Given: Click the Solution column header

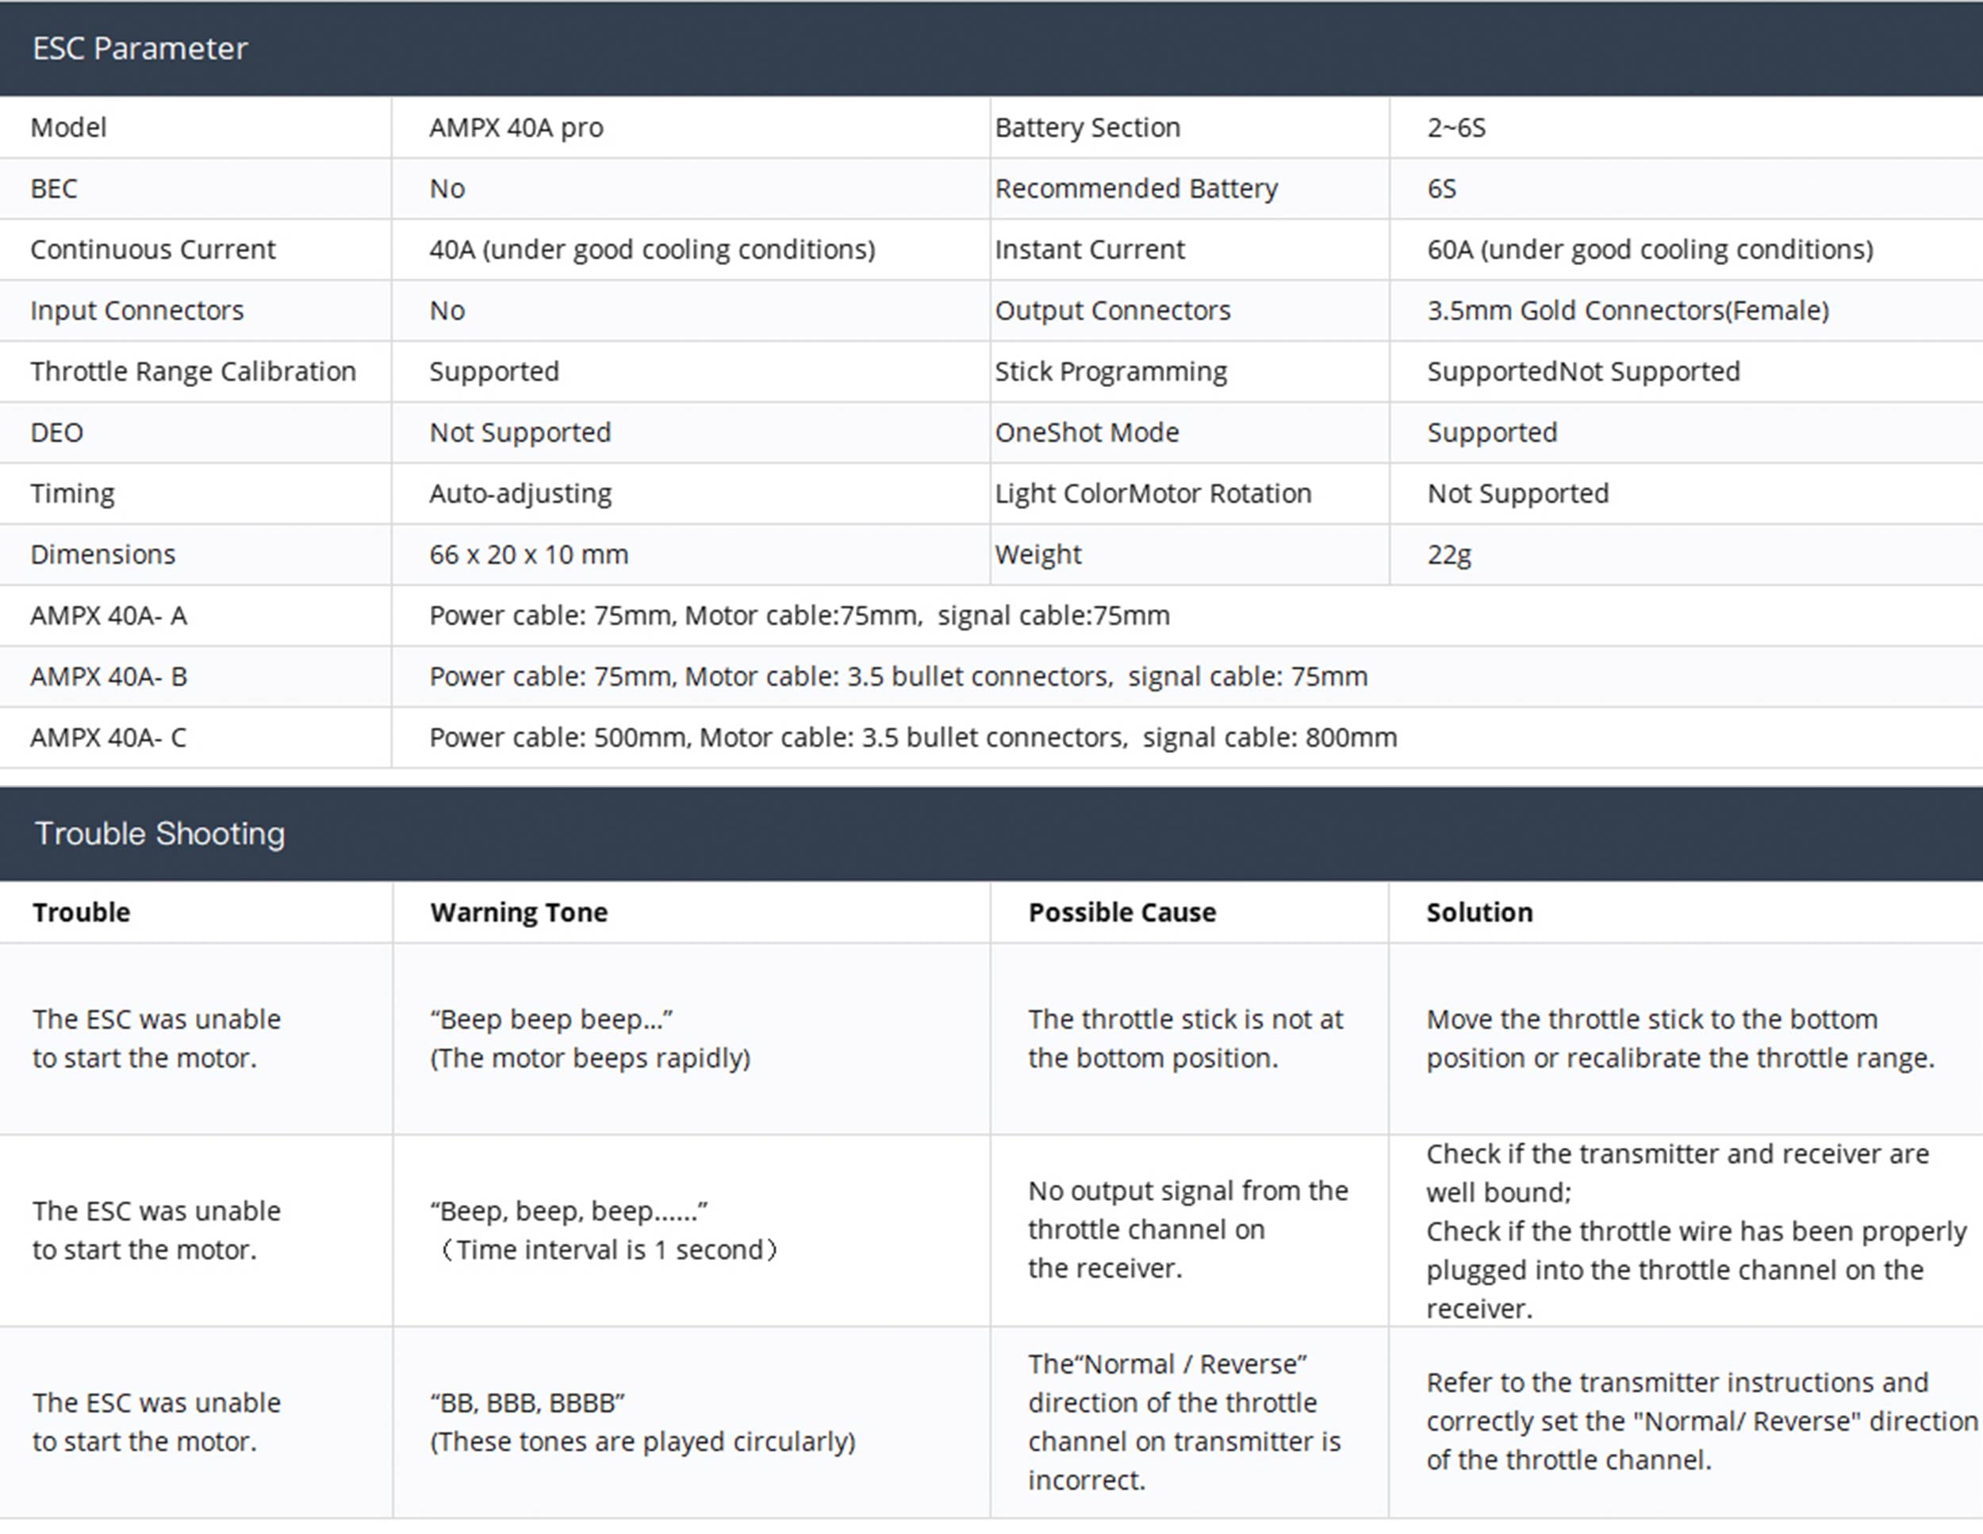Looking at the screenshot, I should click(x=1479, y=912).
